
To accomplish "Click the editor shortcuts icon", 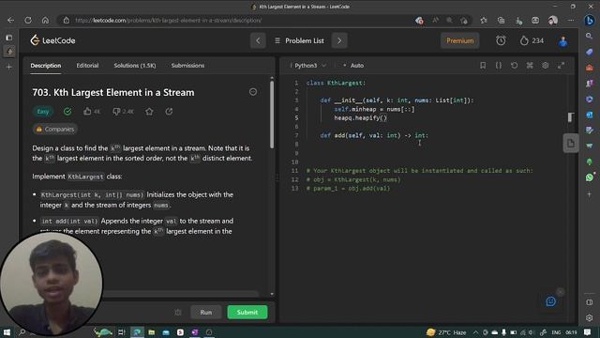I will click(x=530, y=66).
